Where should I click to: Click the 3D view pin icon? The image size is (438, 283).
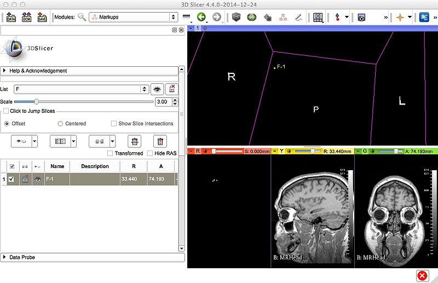pyautogui.click(x=191, y=28)
